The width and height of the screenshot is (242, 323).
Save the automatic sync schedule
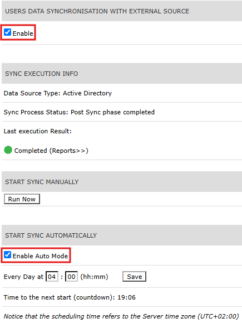(135, 277)
